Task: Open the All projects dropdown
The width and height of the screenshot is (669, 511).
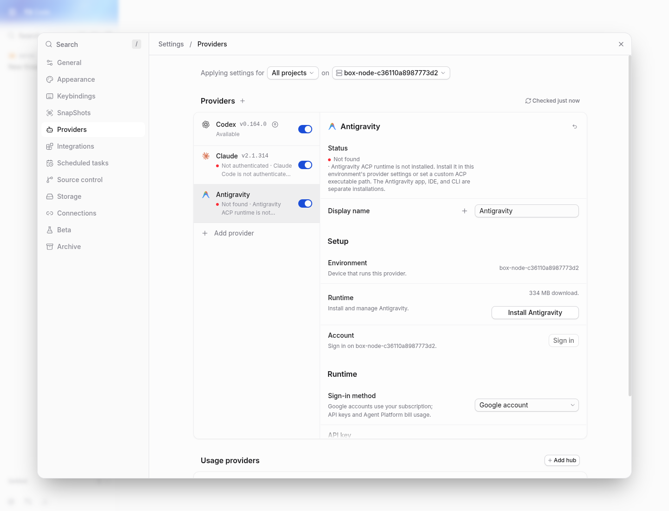Action: [x=293, y=73]
